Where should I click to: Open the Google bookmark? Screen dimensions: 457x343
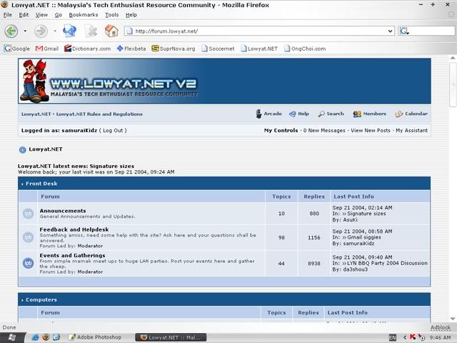pos(17,49)
